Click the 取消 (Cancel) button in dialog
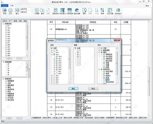This screenshot has width=153, height=124. [93, 89]
